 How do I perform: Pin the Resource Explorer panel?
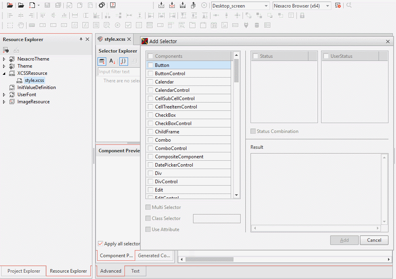pyautogui.click(x=81, y=39)
